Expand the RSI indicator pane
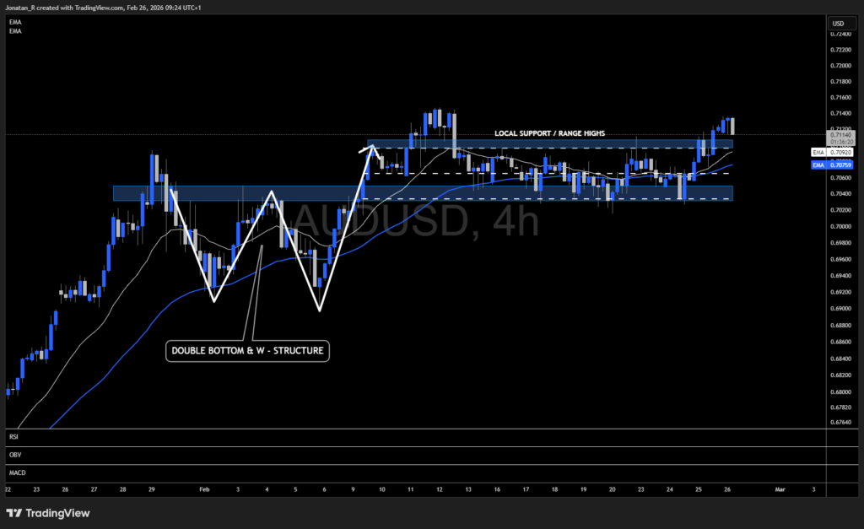The height and width of the screenshot is (529, 864). 13,437
